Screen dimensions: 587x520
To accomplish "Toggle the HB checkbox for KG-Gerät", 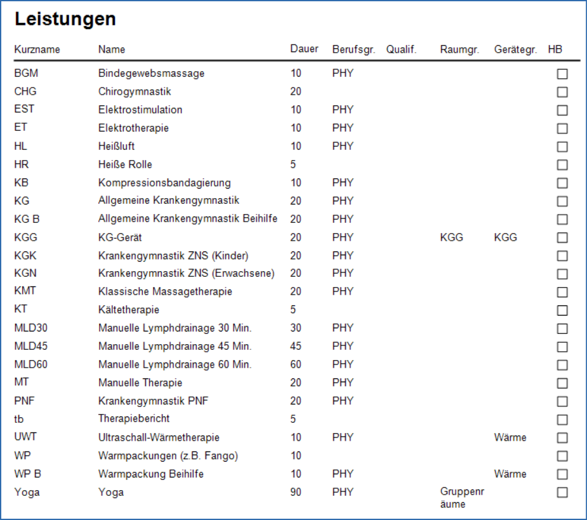I will (x=561, y=237).
